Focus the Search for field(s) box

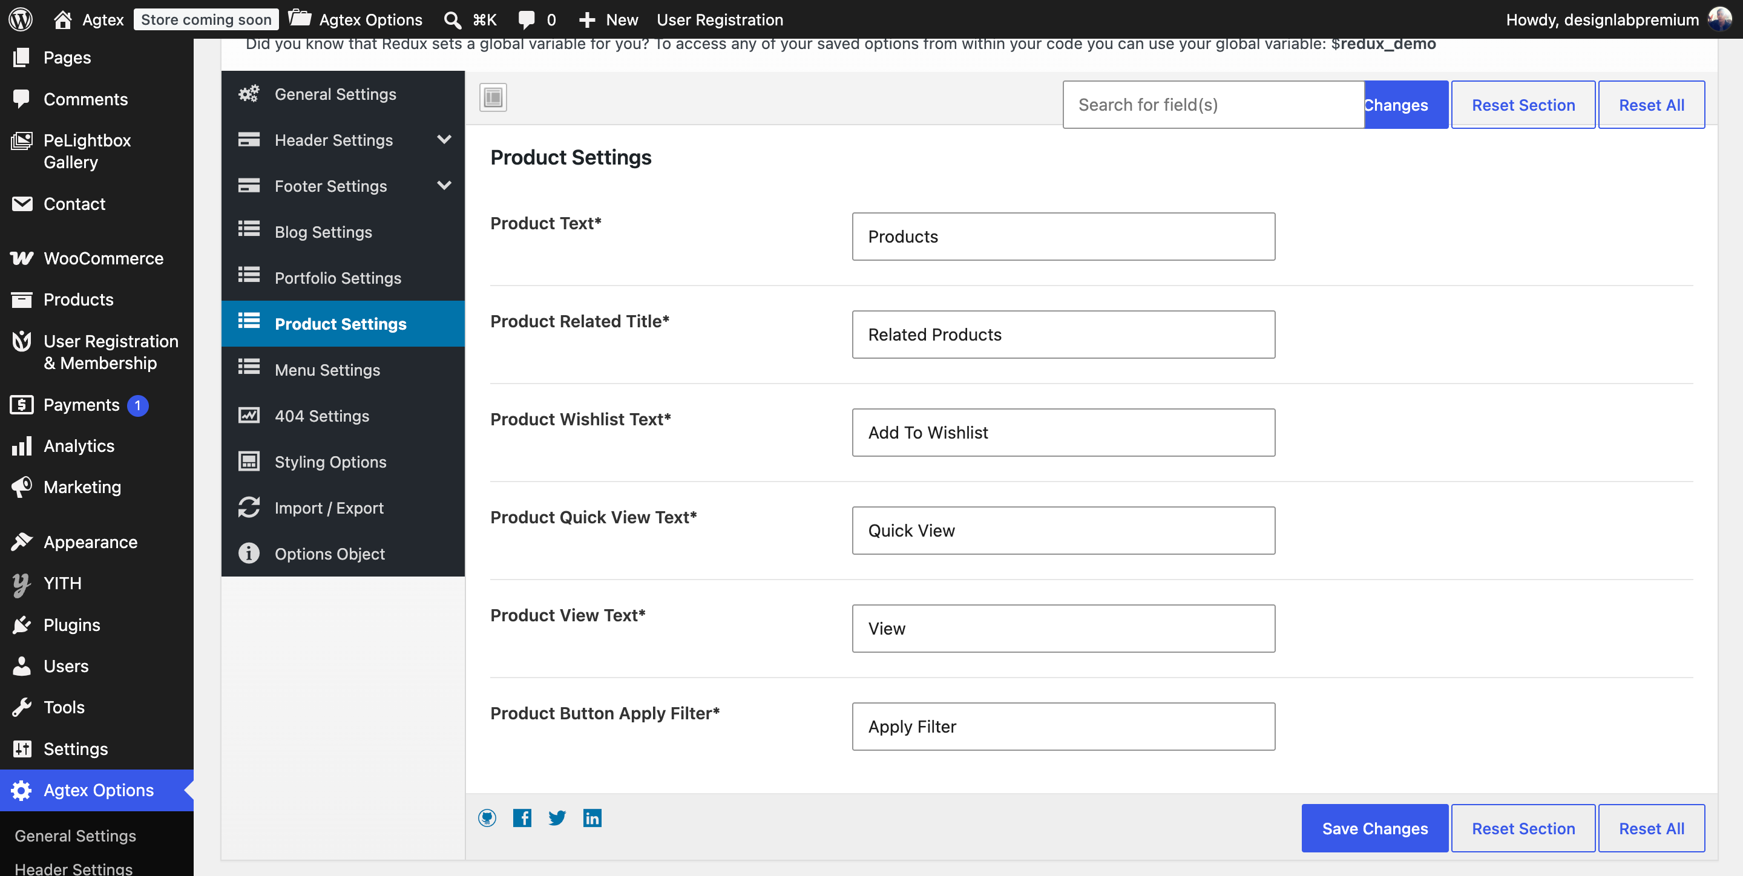tap(1213, 105)
